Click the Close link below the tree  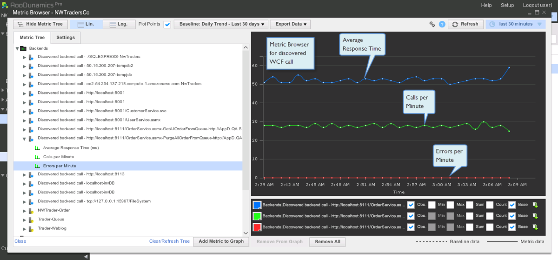point(20,241)
